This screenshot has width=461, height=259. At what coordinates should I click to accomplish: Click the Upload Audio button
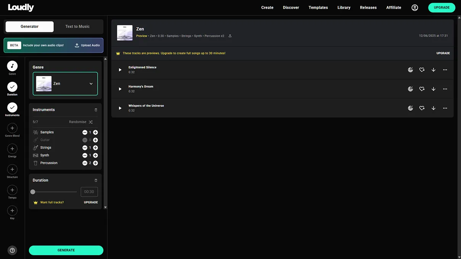coord(87,45)
